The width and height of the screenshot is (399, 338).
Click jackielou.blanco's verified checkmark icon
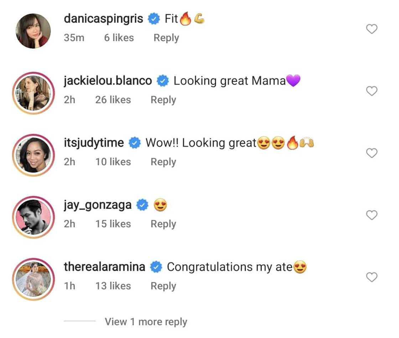pos(163,80)
